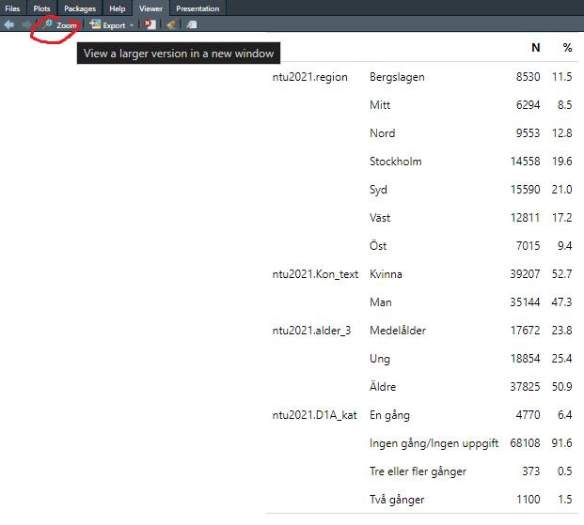Click the ntu2021.alder_3 variable label
Image resolution: width=584 pixels, height=525 pixels.
[311, 331]
